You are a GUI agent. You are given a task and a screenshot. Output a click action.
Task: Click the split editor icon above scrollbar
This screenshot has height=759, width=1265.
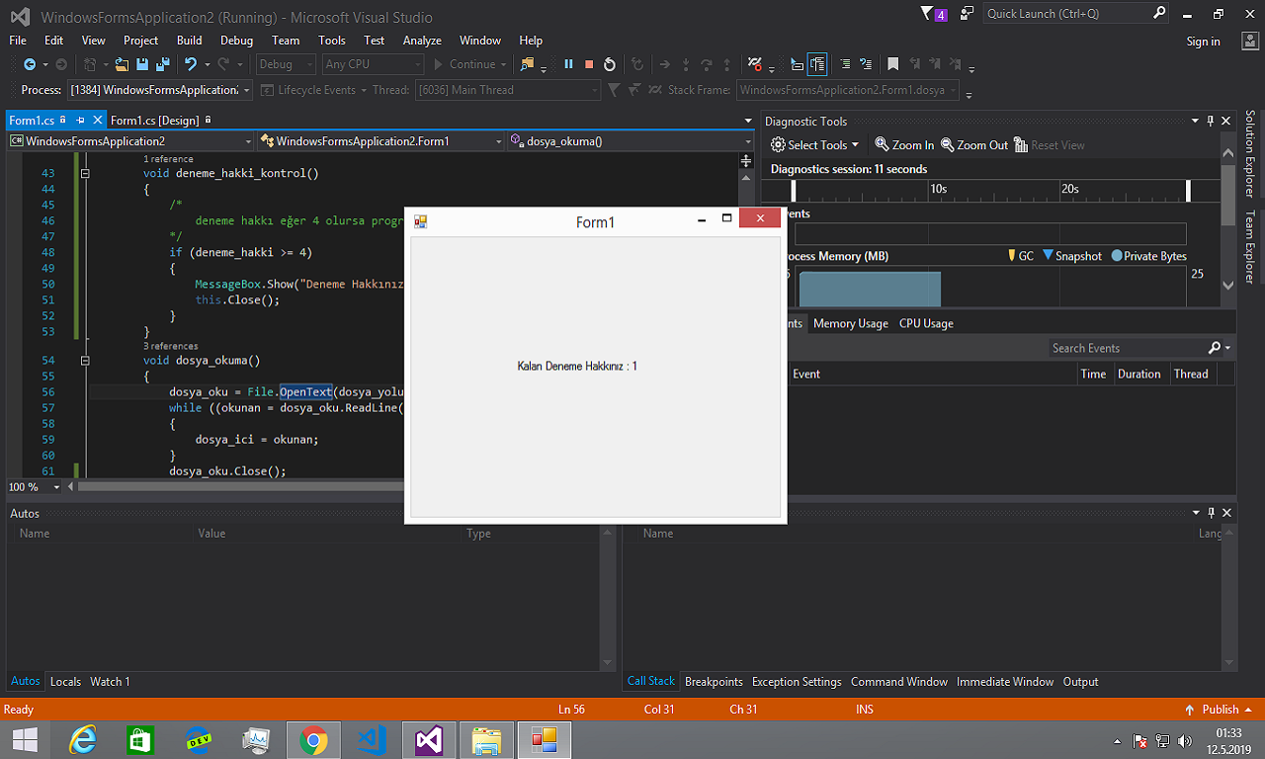click(x=746, y=160)
